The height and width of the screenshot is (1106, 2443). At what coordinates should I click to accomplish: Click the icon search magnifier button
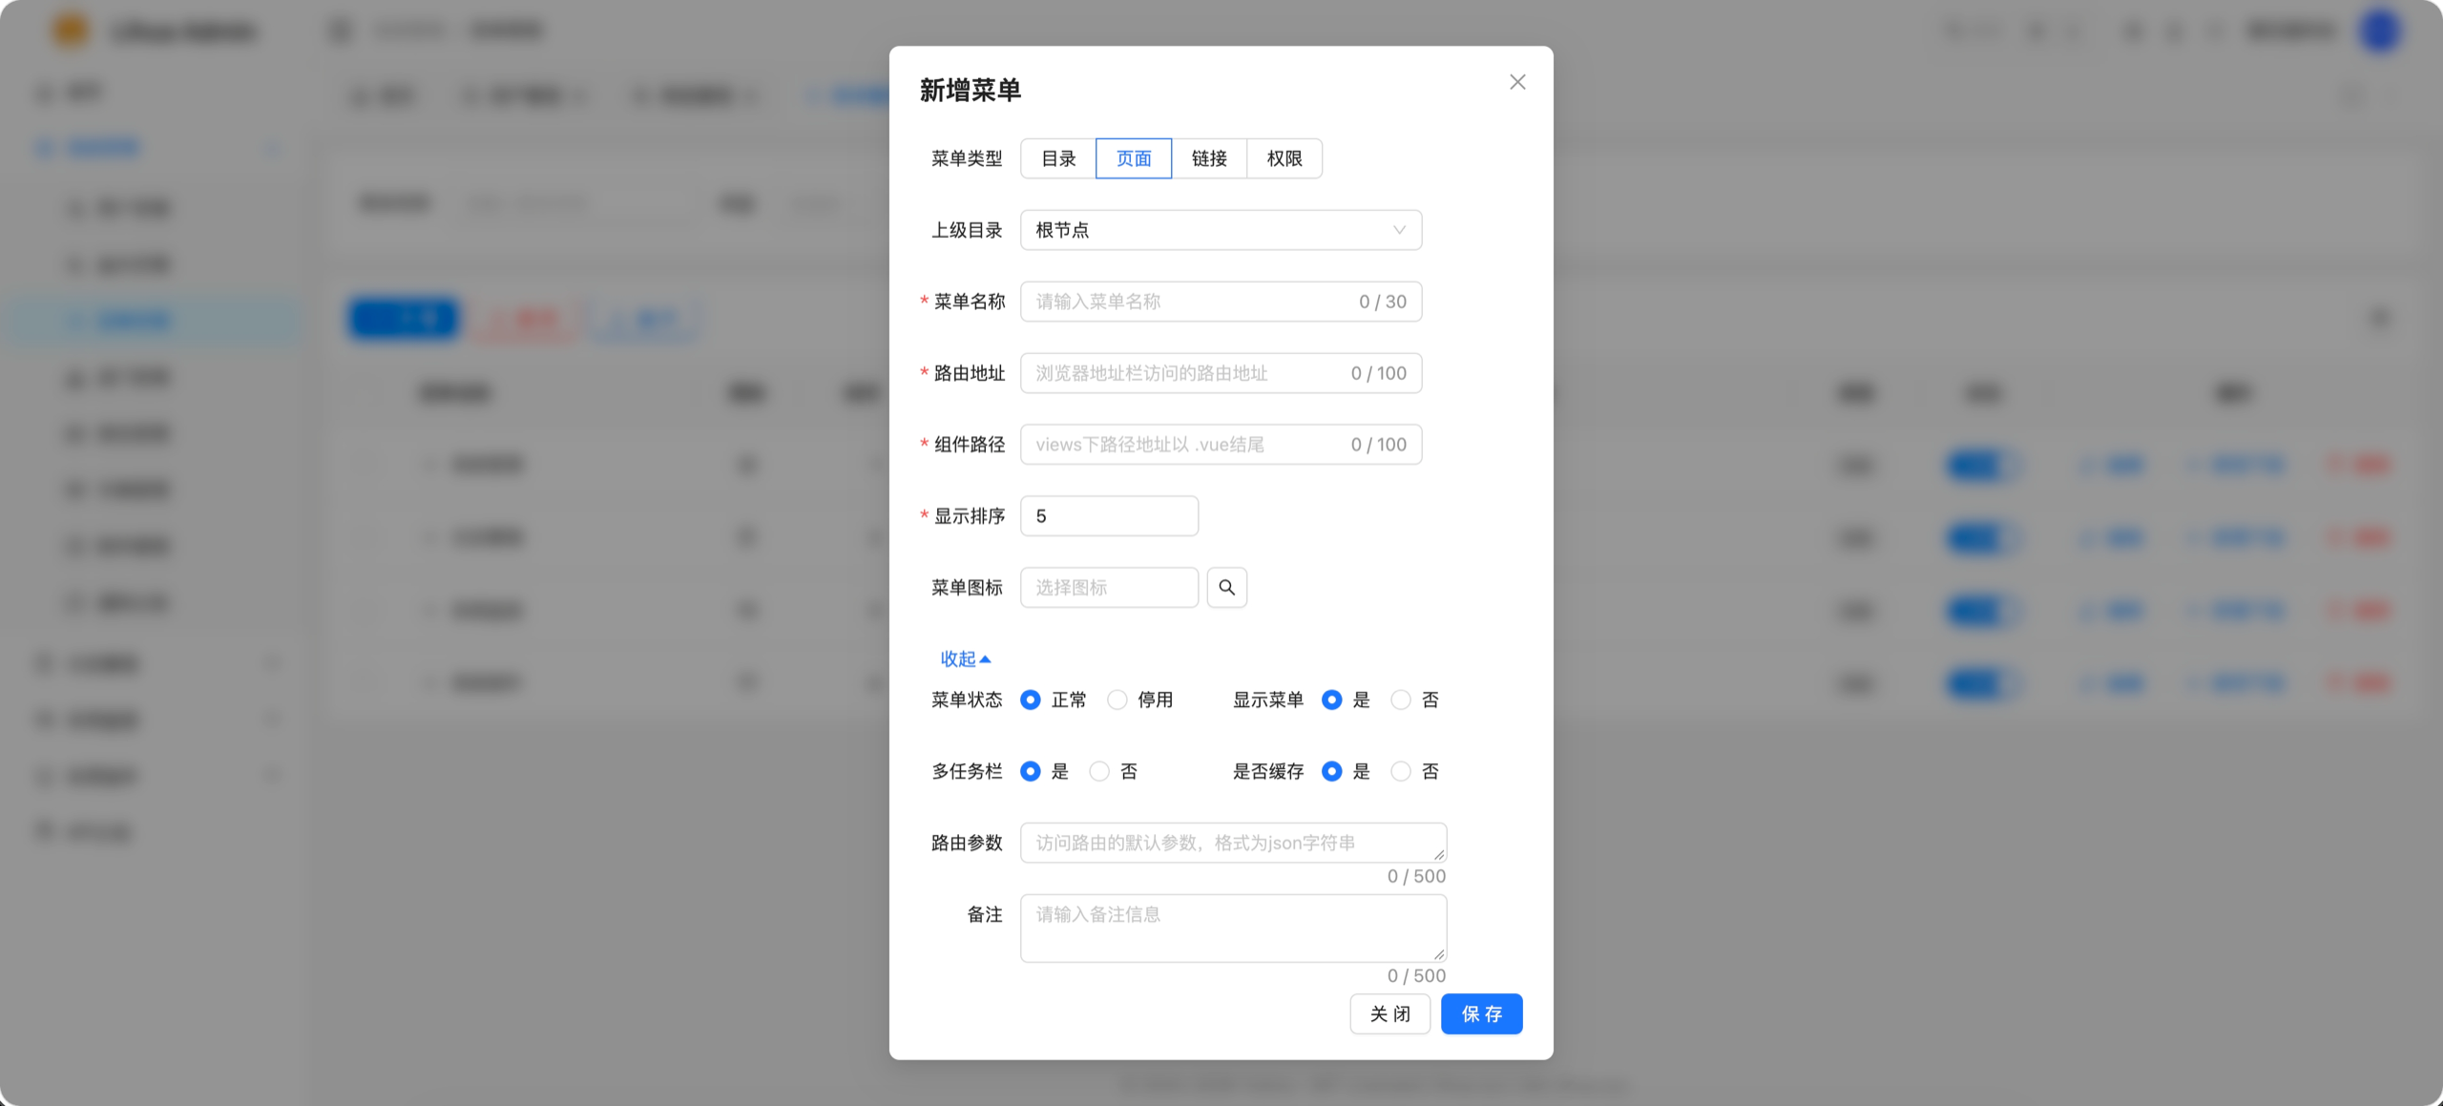click(x=1227, y=588)
